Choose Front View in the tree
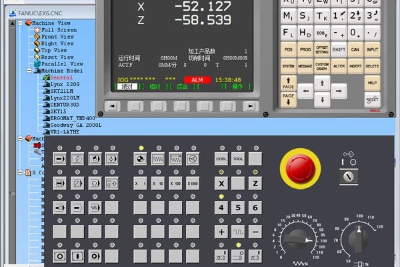The image size is (400, 267). coord(57,36)
